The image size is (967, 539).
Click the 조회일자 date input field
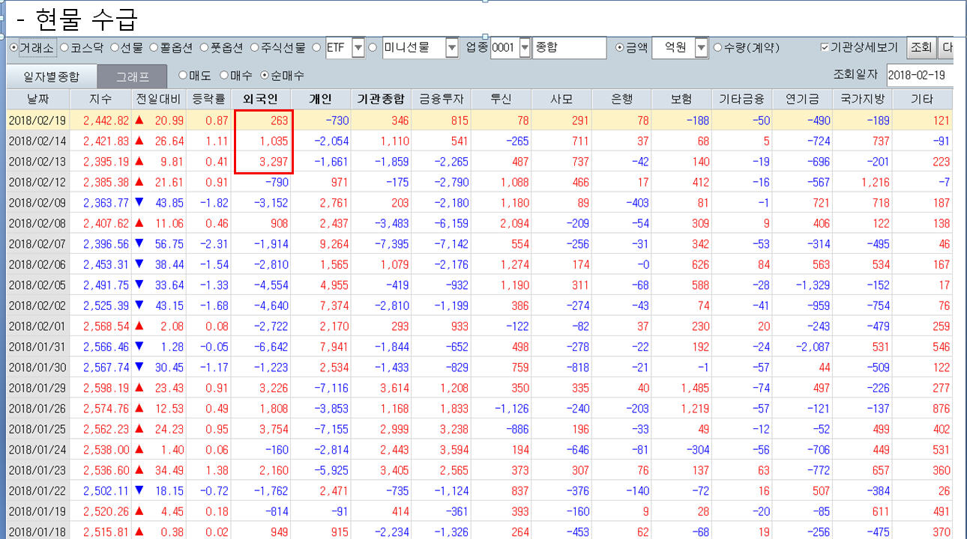coord(920,76)
